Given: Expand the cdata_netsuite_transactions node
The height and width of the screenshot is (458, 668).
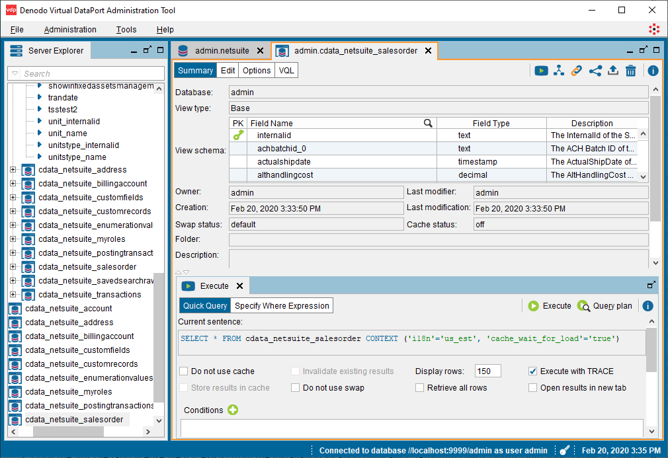Looking at the screenshot, I should pos(13,295).
